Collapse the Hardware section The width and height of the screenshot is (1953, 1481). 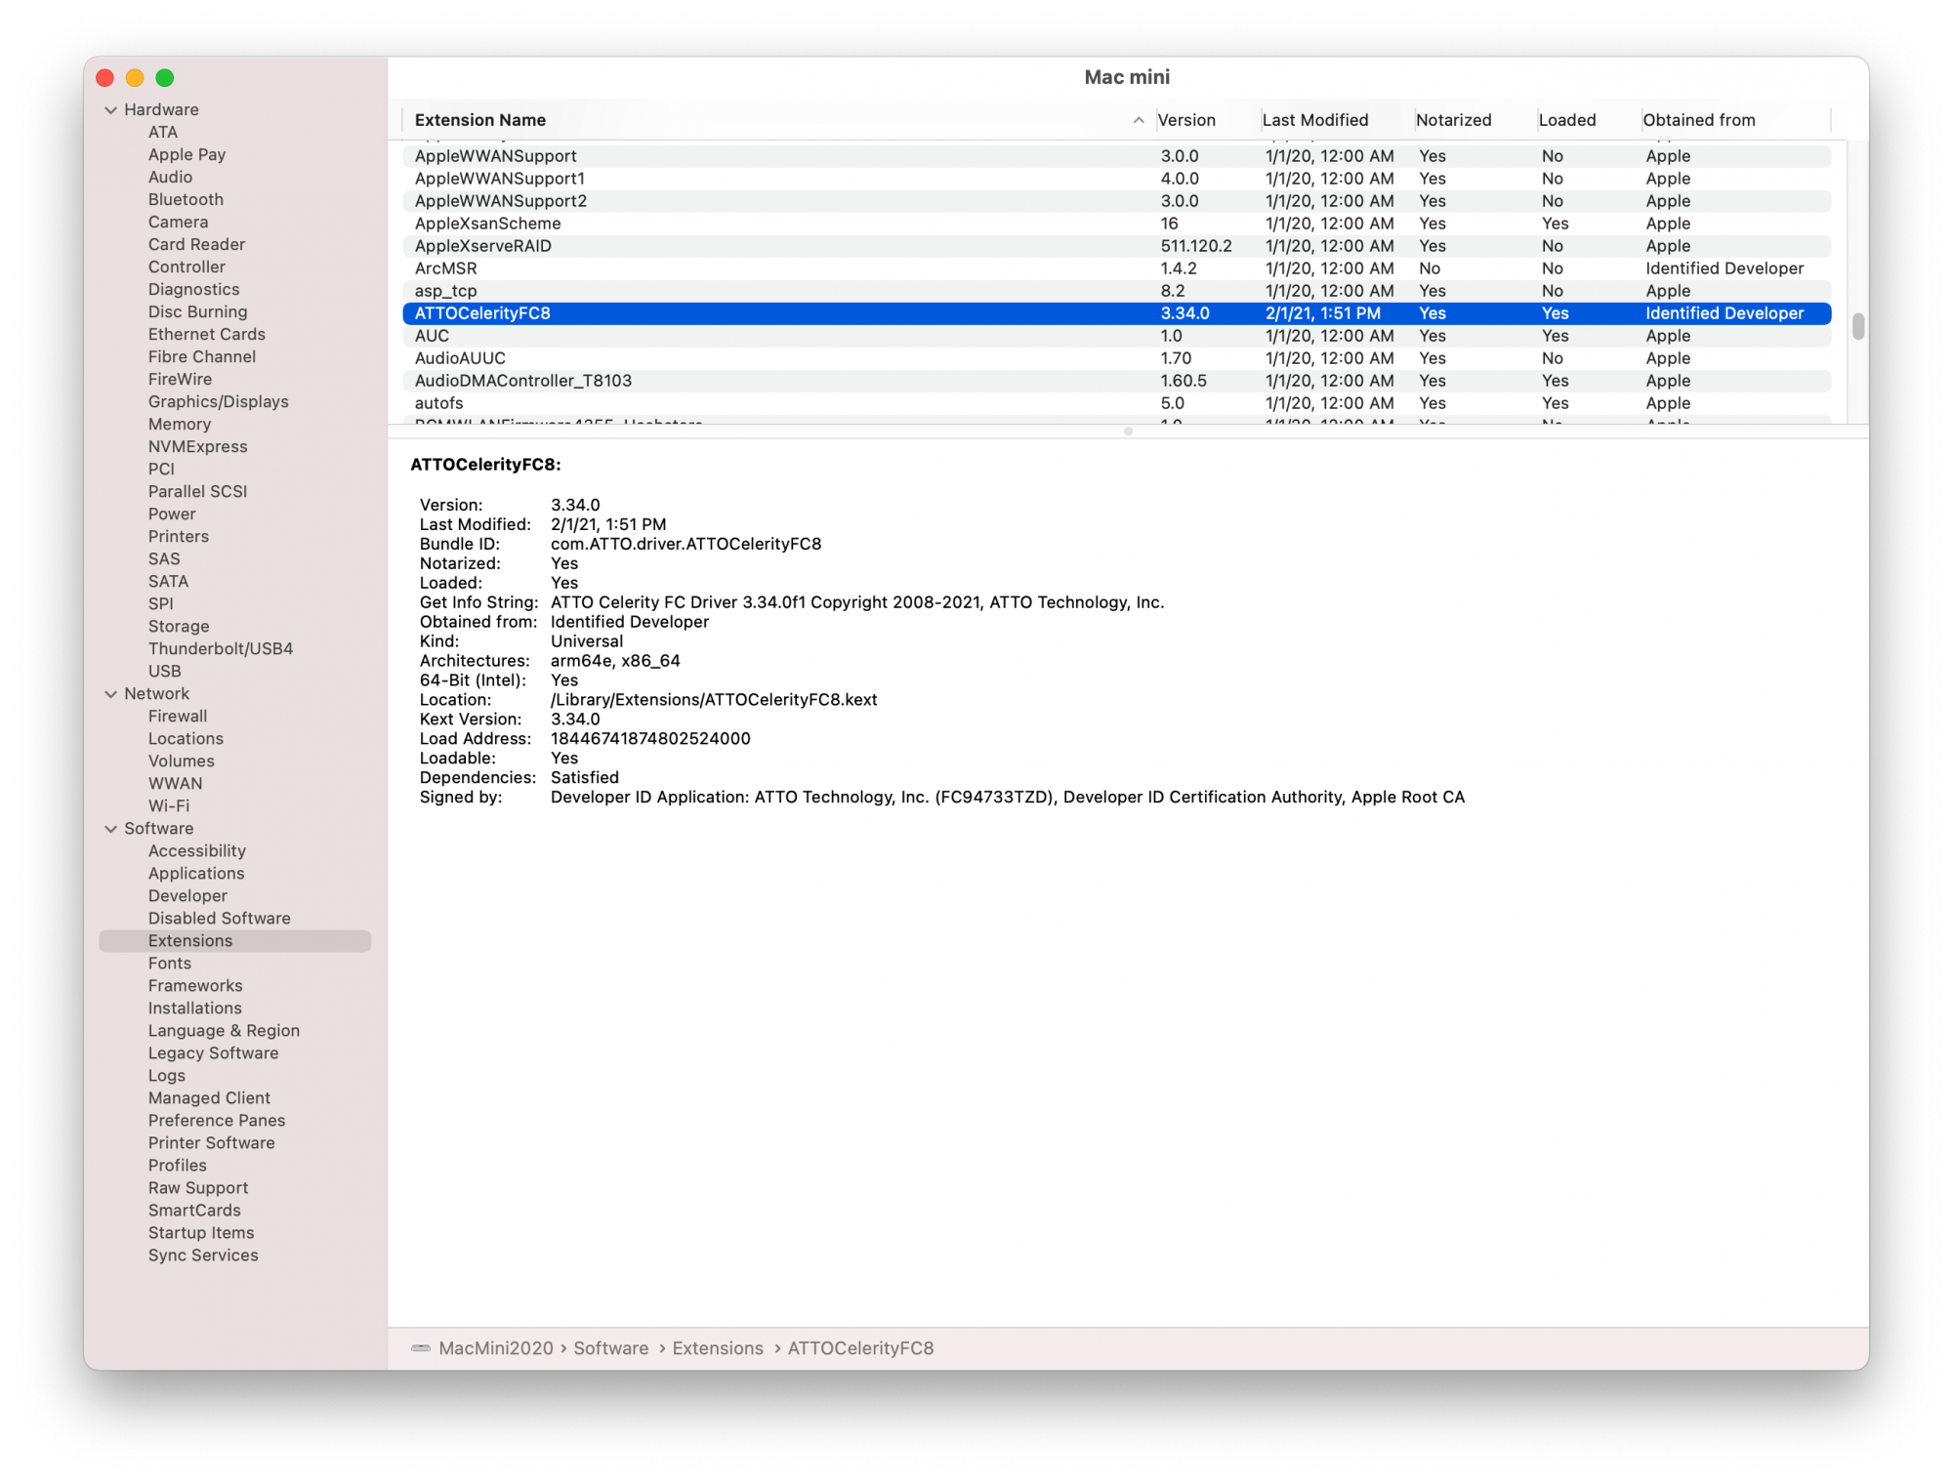110,110
